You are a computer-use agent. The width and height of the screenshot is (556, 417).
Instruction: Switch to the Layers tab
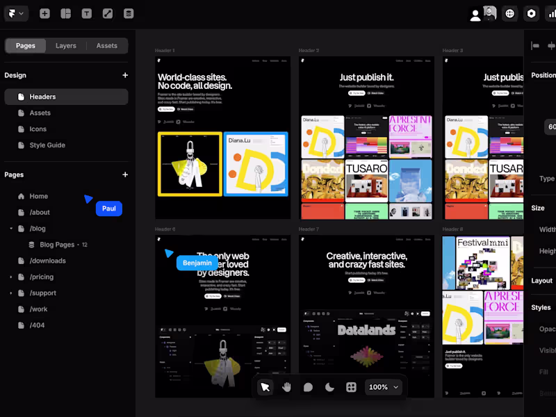coord(66,45)
